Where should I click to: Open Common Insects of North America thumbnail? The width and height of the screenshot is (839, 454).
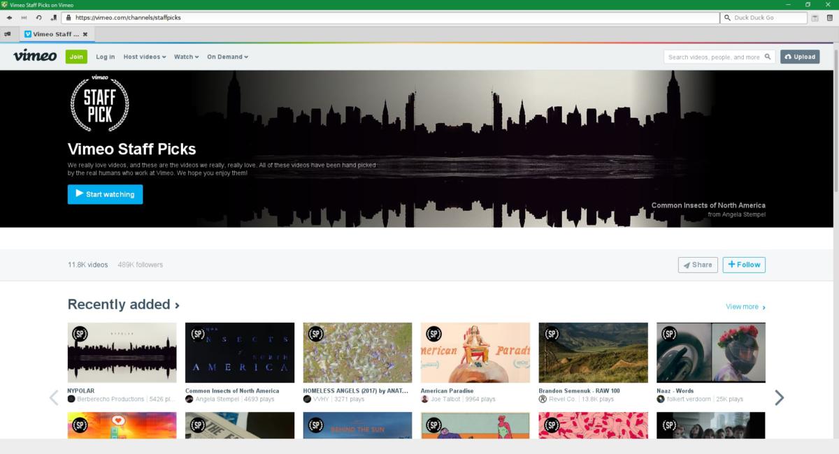click(240, 353)
